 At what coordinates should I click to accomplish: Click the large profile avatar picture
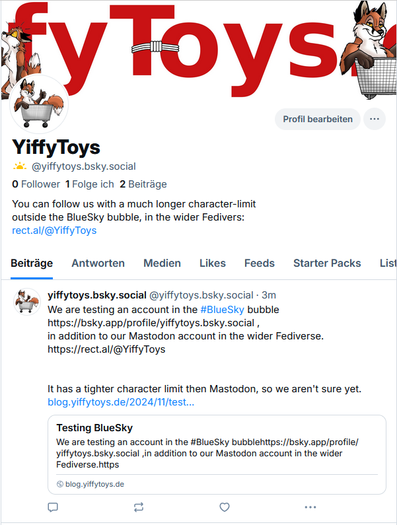tap(38, 104)
